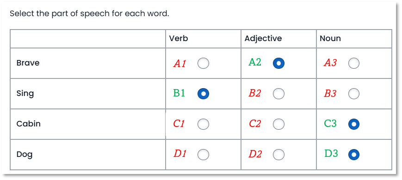Click the word Cabin row label
This screenshot has width=402, height=180.
[x=29, y=124]
